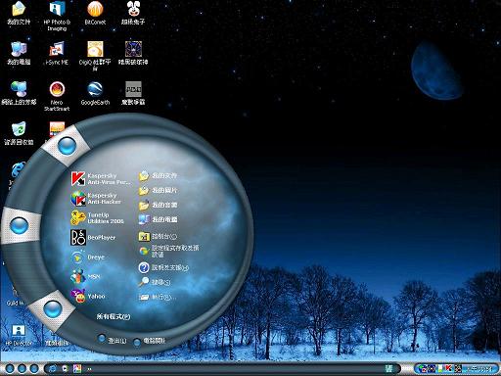Open the 超級兔子 rabbit icon
Image resolution: width=501 pixels, height=376 pixels.
coord(133,13)
